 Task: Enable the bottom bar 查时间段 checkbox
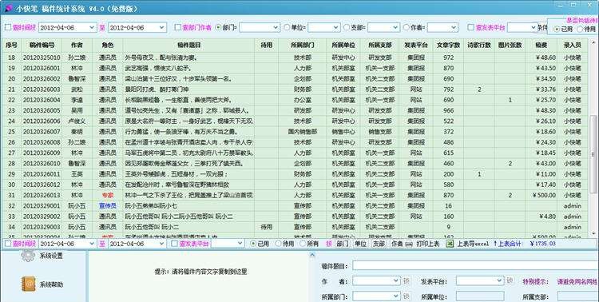coord(8,244)
